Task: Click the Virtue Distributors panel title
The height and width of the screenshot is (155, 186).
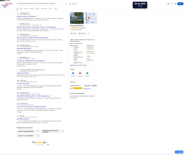Action: pyautogui.click(x=77, y=26)
